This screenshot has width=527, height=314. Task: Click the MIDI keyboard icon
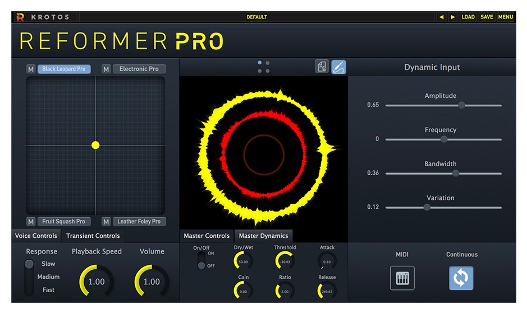pos(402,278)
